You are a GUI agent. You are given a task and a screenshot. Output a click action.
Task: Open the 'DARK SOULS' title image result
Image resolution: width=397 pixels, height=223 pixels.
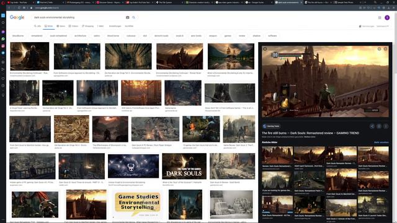(184, 166)
